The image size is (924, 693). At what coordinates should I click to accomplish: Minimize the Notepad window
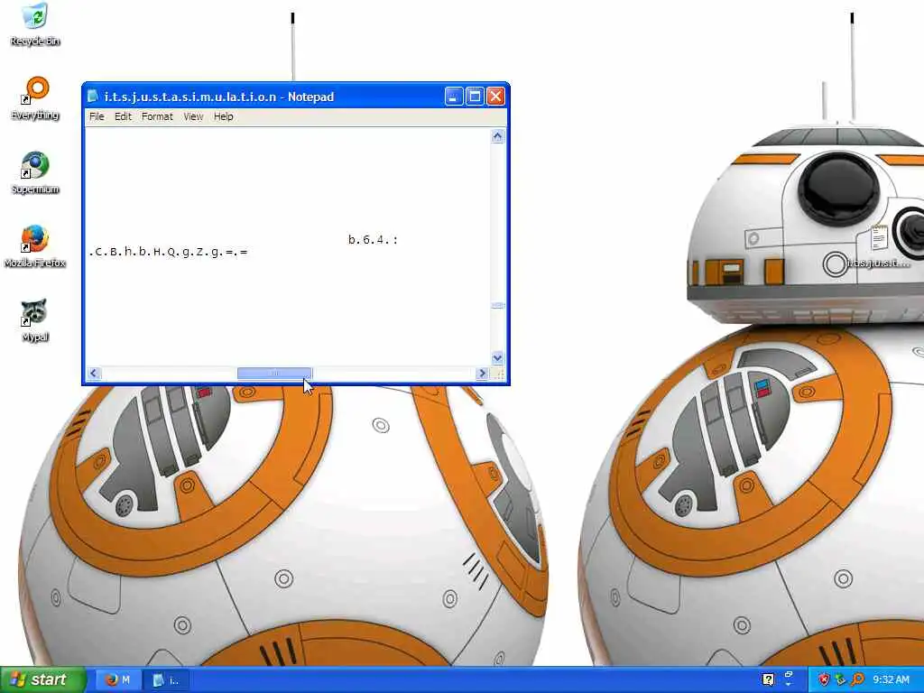pos(453,96)
